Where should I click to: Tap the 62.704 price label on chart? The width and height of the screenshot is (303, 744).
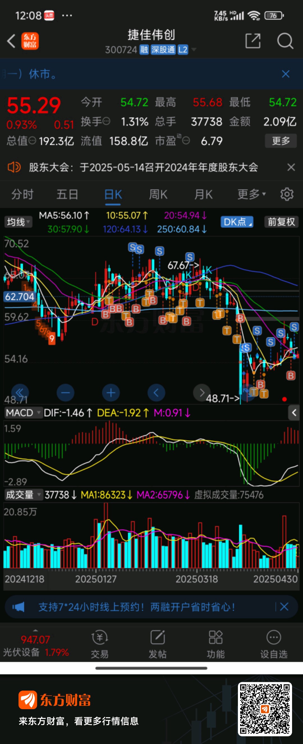[20, 297]
